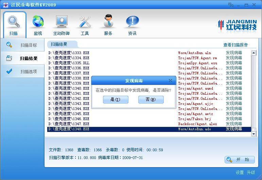Select row D:\查壳速度\1345.EXE
Image resolution: width=262 pixels, height=180 pixels.
(149, 114)
